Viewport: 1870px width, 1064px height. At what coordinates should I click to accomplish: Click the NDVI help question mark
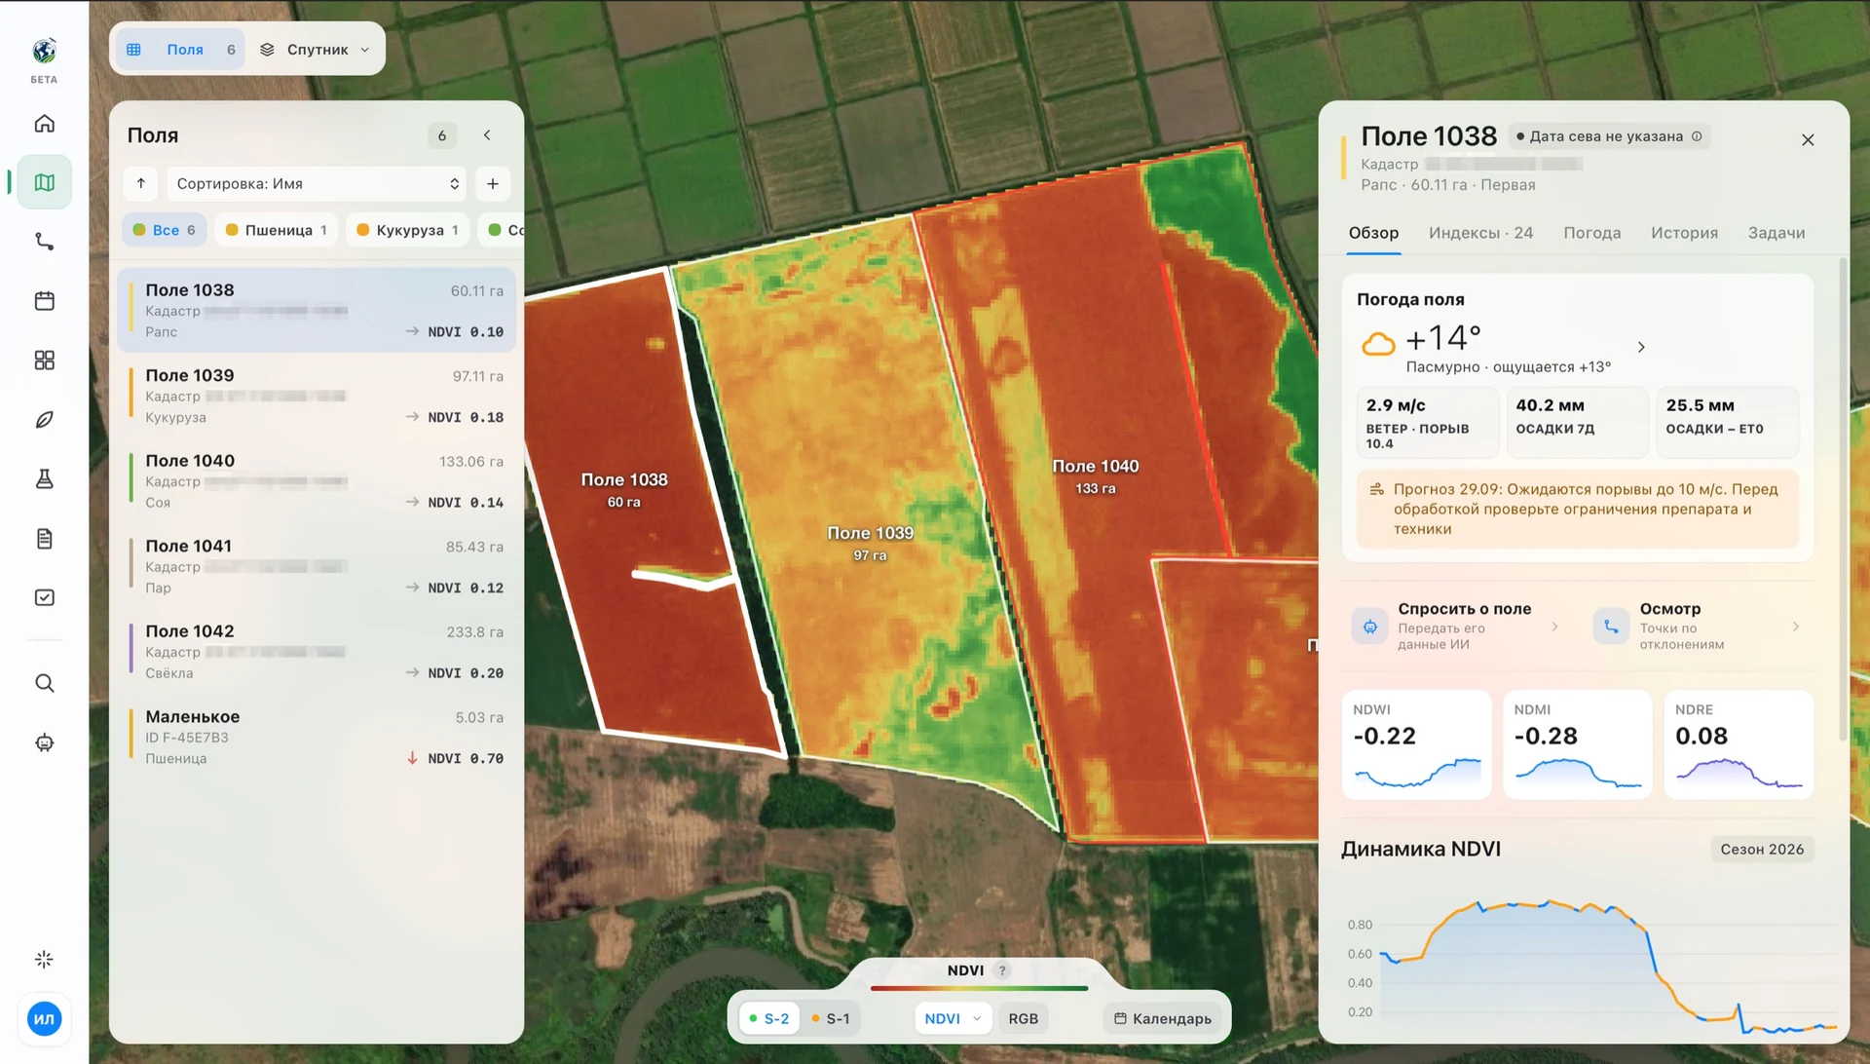(x=1001, y=970)
